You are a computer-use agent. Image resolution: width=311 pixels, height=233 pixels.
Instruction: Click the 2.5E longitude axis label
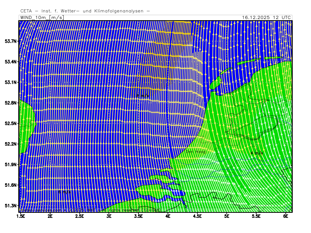point(80,216)
